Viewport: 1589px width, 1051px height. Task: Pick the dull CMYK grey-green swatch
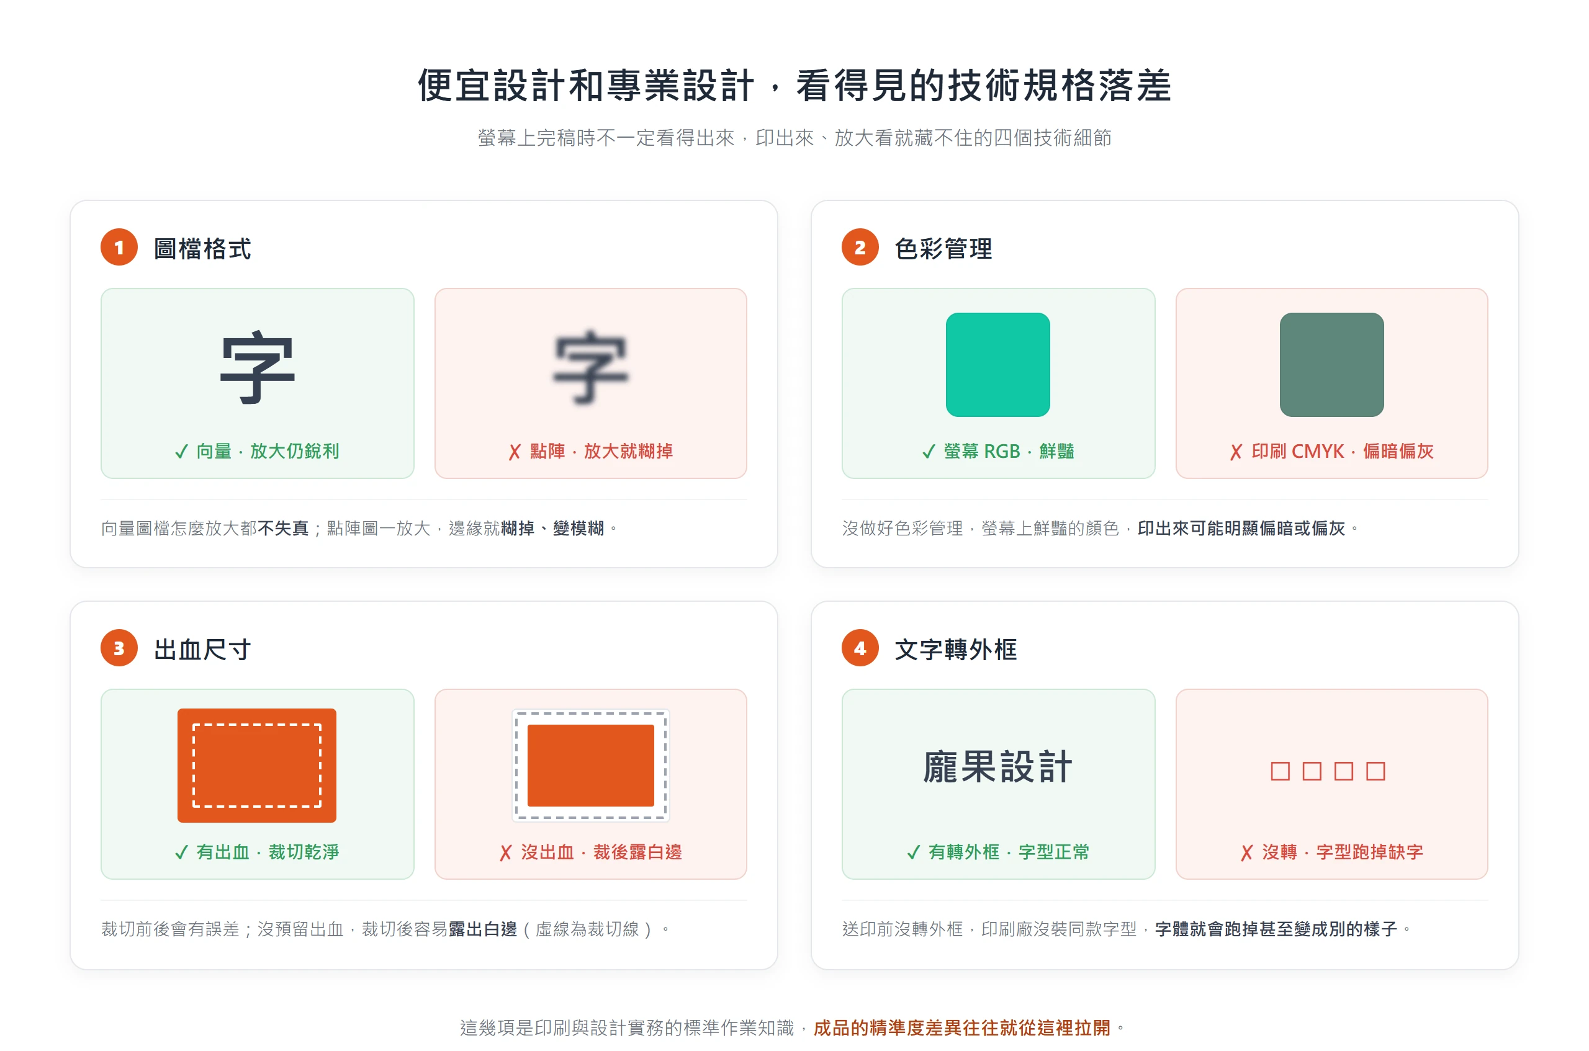coord(1331,365)
